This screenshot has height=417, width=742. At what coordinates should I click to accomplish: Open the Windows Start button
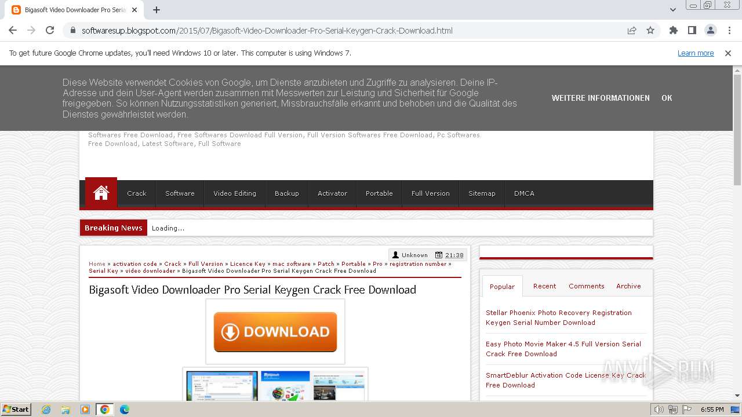click(x=16, y=409)
